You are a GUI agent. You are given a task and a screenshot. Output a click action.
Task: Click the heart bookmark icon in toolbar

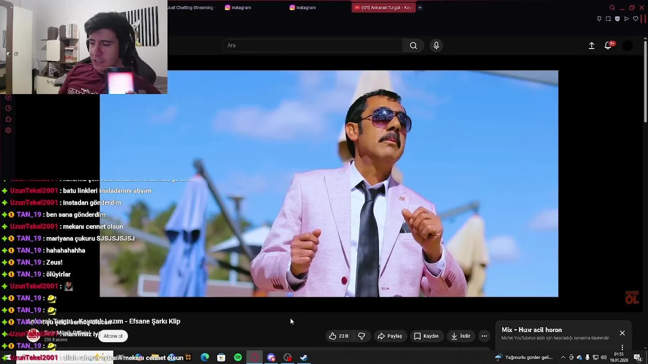click(635, 19)
